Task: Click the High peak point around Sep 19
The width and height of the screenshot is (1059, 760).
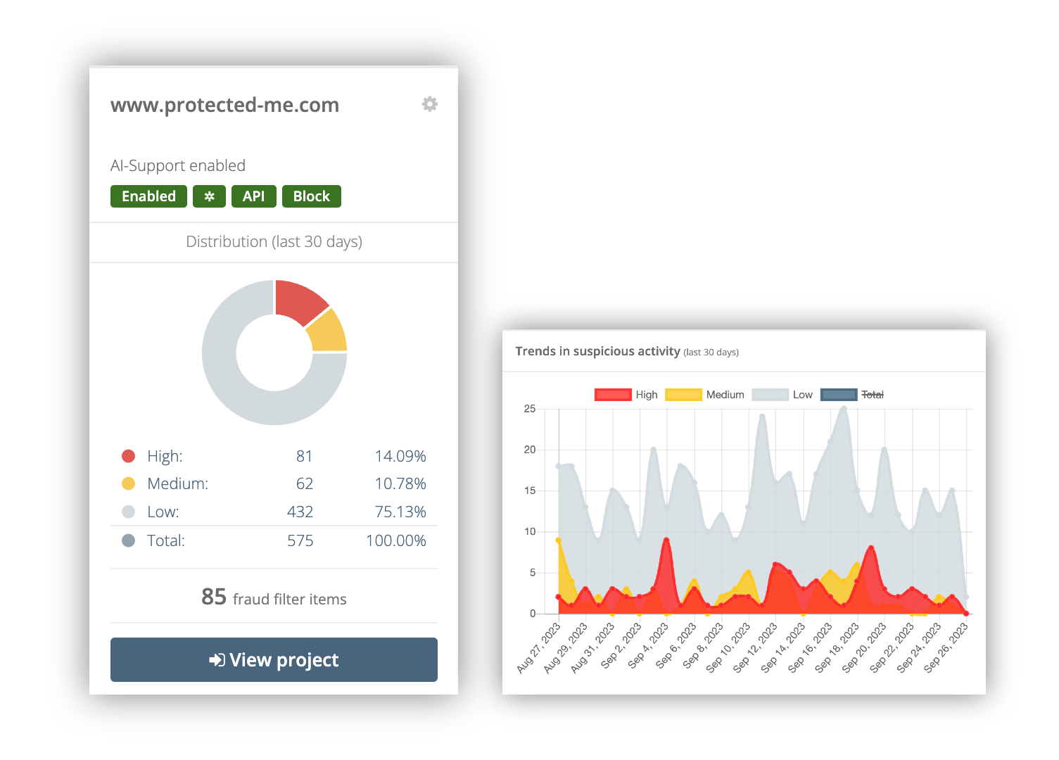Action: point(871,547)
